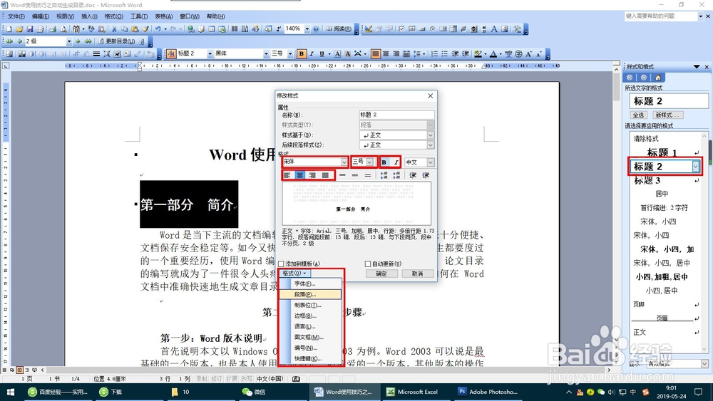Open a file with the Open folder icon

coord(19,29)
